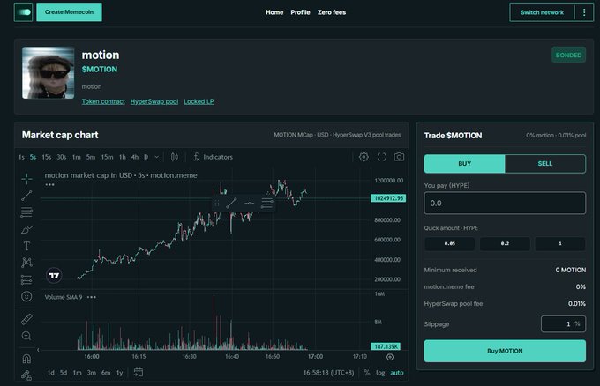600x386 pixels.
Task: Focus the Slippage percent field
Action: tap(563, 323)
